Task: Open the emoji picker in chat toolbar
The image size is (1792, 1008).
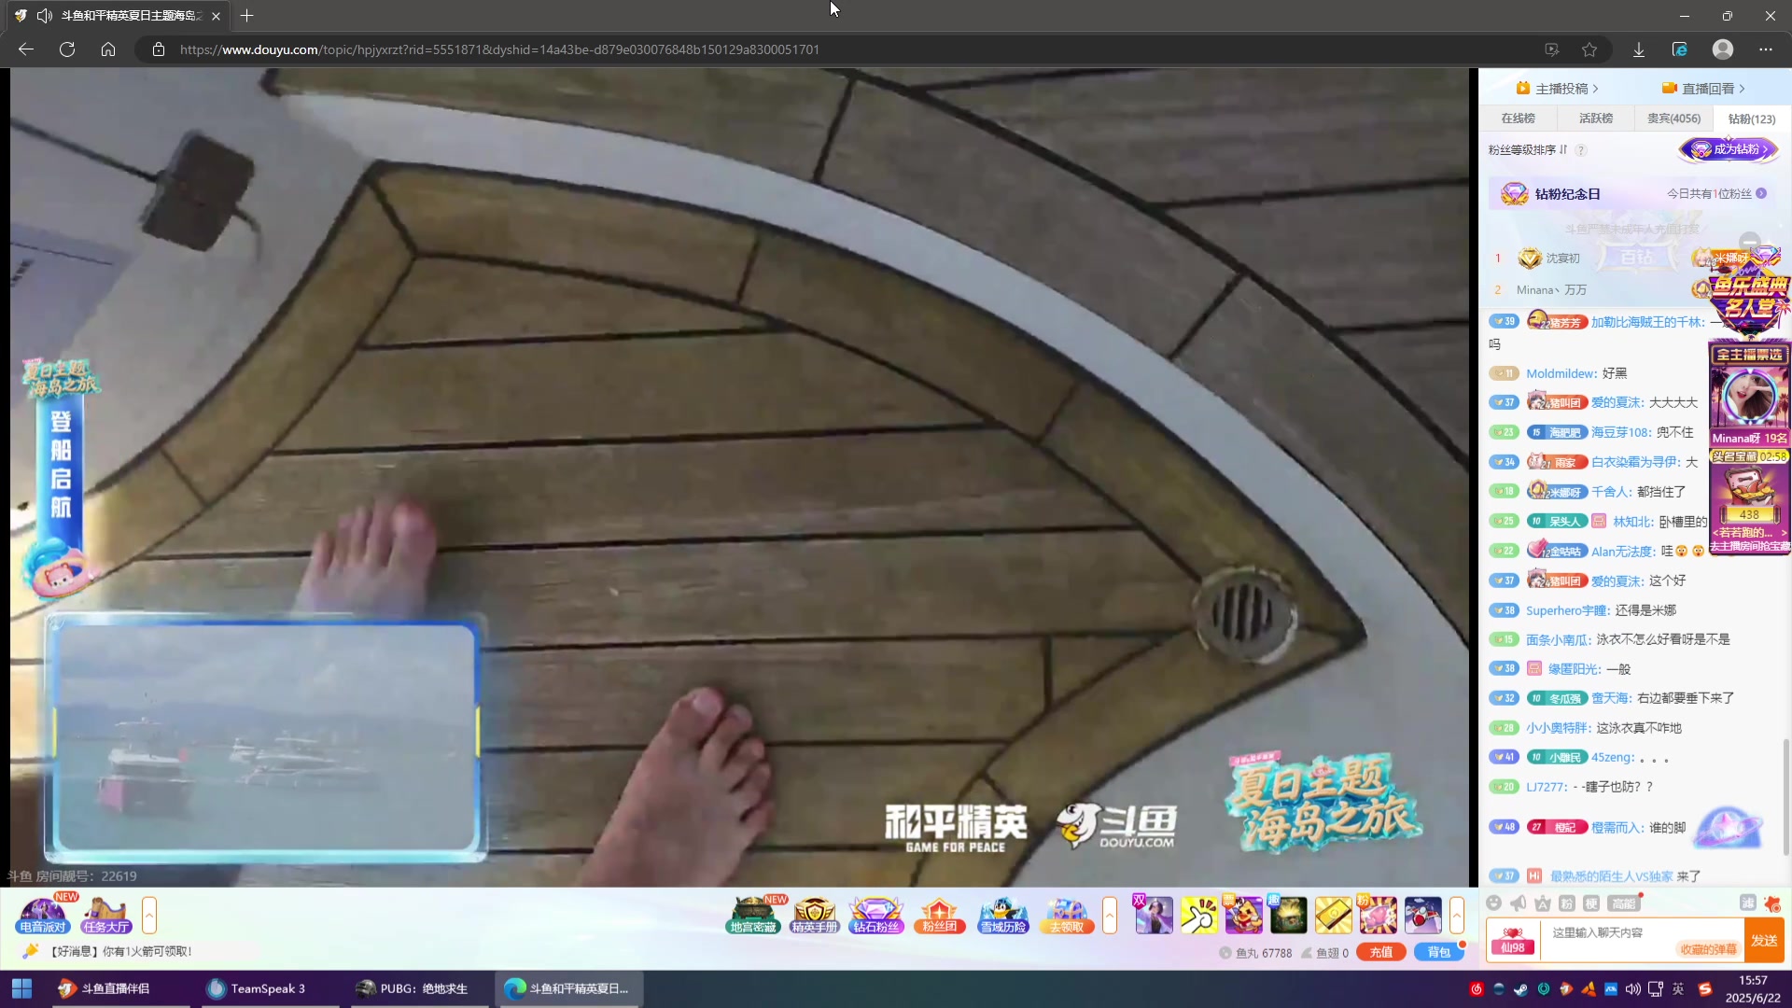Action: pos(1493,903)
